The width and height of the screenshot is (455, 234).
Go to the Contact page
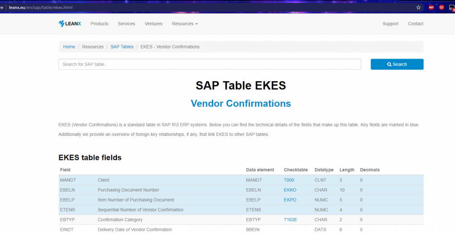point(415,24)
